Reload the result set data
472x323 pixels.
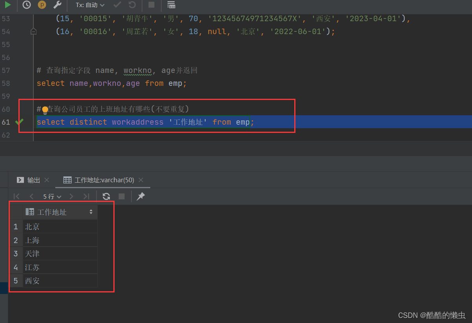(106, 196)
